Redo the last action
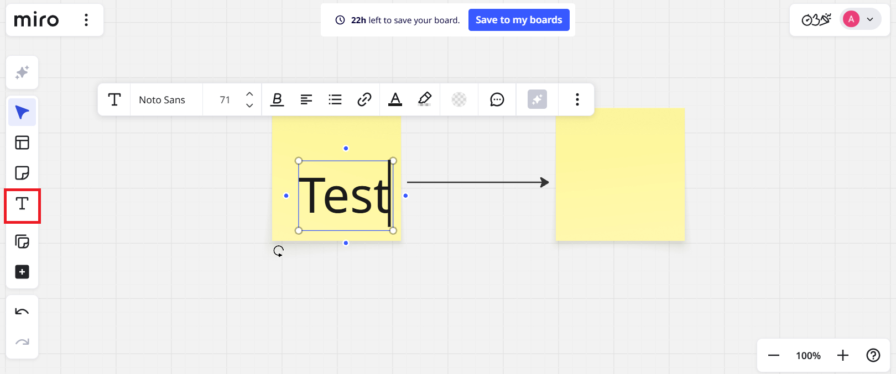This screenshot has width=896, height=374. tap(22, 342)
